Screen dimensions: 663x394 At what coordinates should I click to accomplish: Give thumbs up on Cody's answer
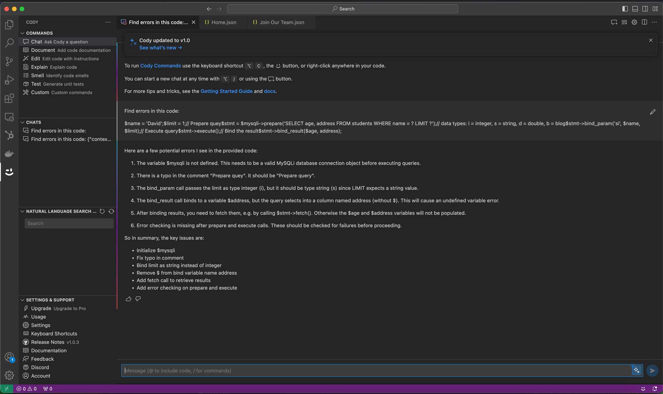[x=128, y=299]
